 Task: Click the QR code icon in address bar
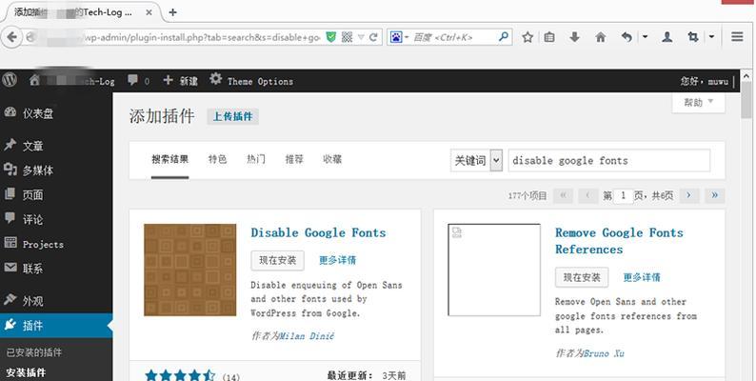point(347,37)
